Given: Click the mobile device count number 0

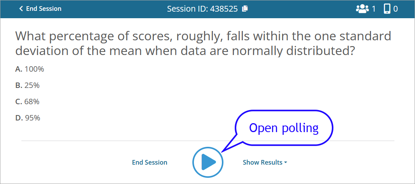Looking at the screenshot, I should (x=396, y=9).
